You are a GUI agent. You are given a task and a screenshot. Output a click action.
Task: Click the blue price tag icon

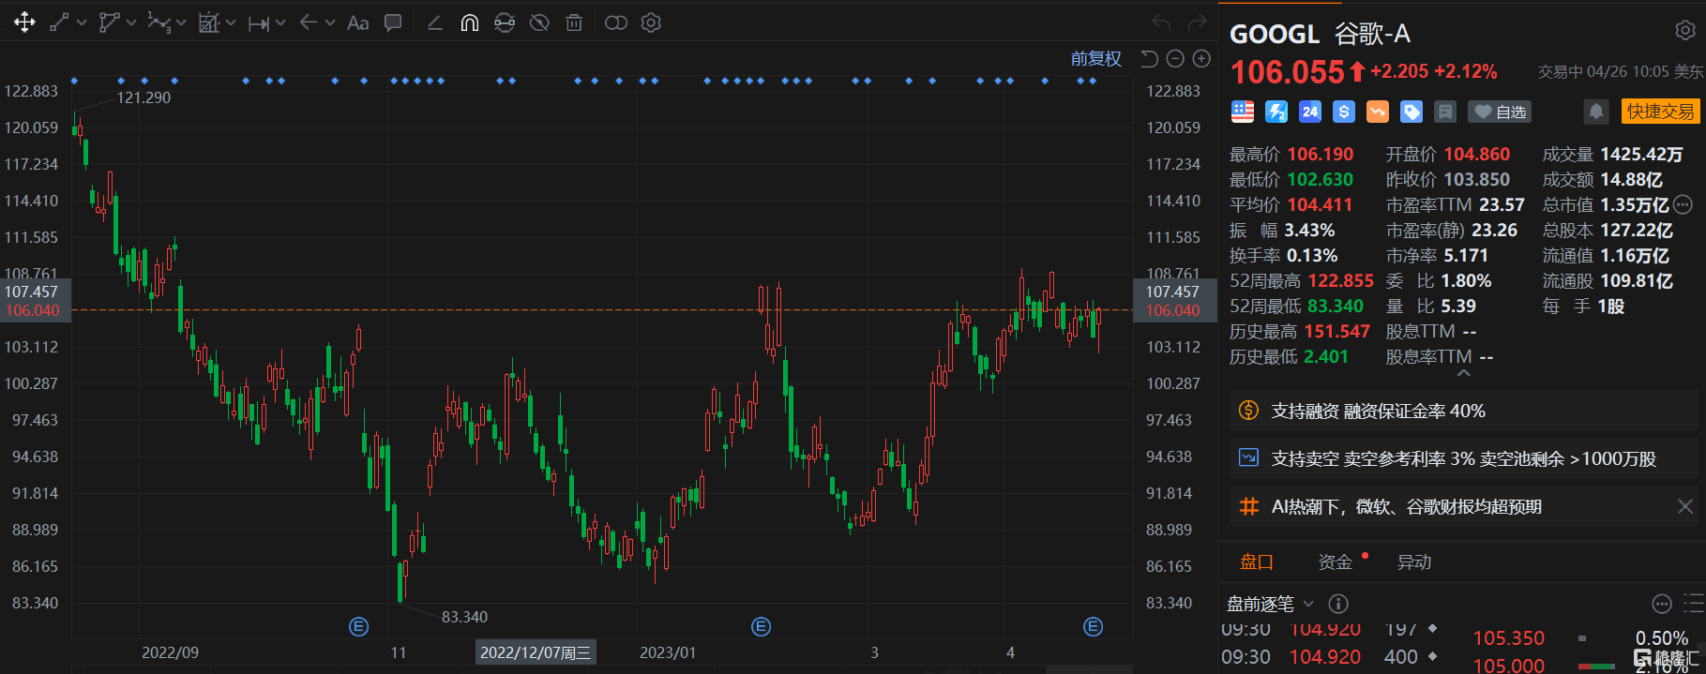pos(1412,112)
